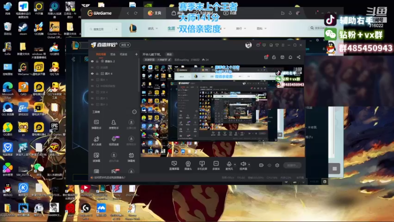Hide the 图片 4 layer
The image size is (394, 222).
(92, 74)
